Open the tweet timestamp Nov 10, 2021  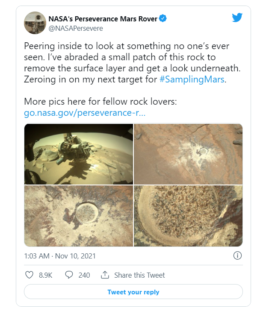(x=60, y=256)
